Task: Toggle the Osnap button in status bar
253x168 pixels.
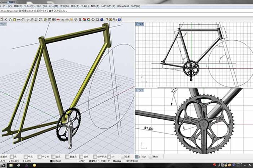Action: point(117,161)
